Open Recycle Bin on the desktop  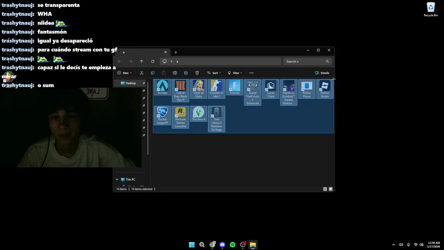click(431, 9)
